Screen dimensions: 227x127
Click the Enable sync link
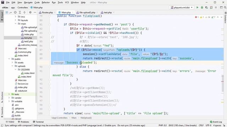pyautogui.click(x=110, y=126)
